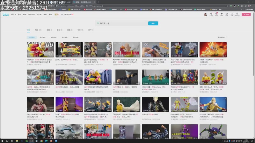Click the blue 搜索 search button
The height and width of the screenshot is (143, 255).
click(x=153, y=23)
